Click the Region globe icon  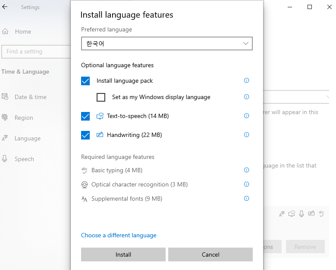pos(5,117)
